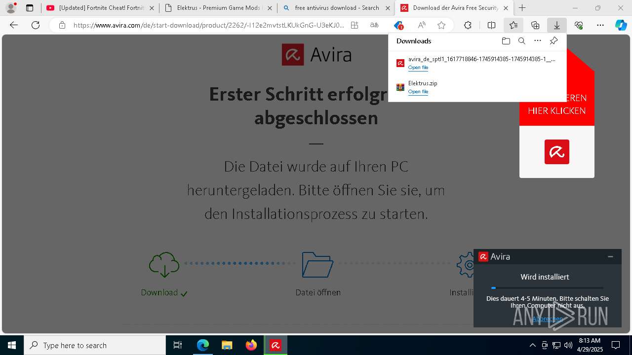Open the Edge profile avatar
Screen dimensions: 632x355
click(x=11, y=8)
